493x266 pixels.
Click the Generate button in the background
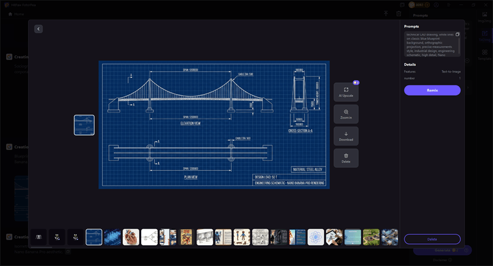(x=442, y=250)
